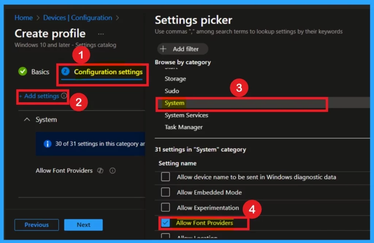Check the Allow Embedded Mode box
This screenshot has height=243, width=374.
pyautogui.click(x=165, y=192)
